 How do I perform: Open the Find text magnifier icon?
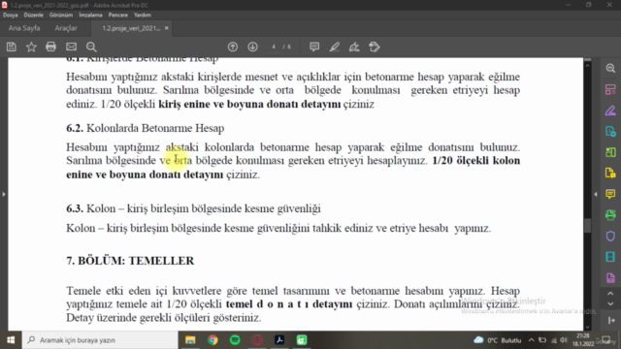(91, 47)
